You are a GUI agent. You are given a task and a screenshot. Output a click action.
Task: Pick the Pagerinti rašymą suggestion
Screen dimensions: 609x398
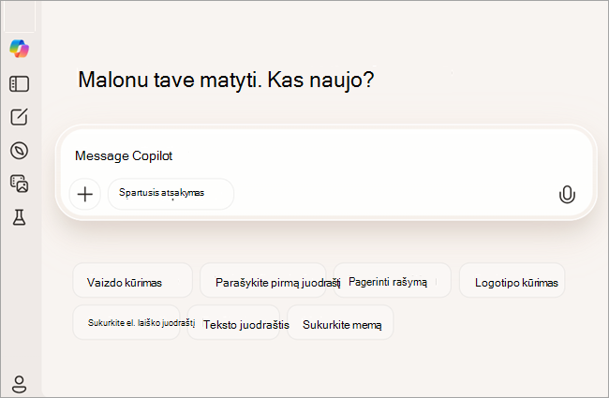(x=393, y=280)
